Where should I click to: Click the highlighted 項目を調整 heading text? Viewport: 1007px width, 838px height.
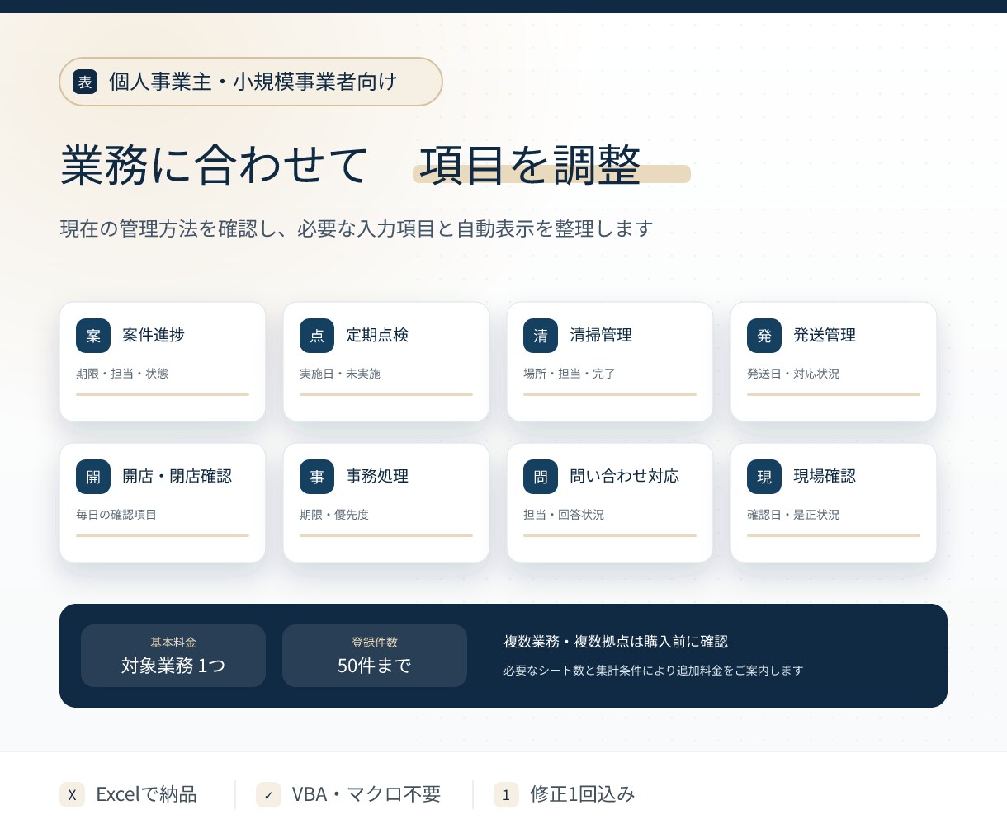(531, 165)
